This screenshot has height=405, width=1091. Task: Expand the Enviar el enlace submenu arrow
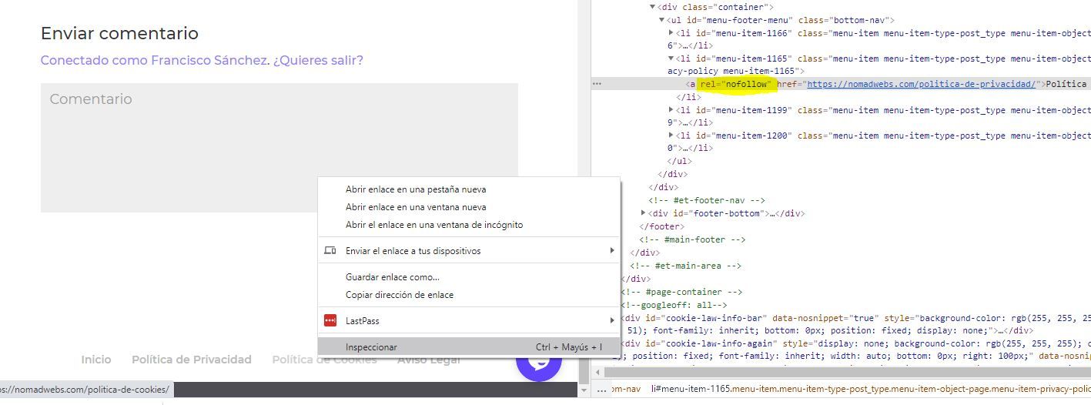[x=612, y=250]
